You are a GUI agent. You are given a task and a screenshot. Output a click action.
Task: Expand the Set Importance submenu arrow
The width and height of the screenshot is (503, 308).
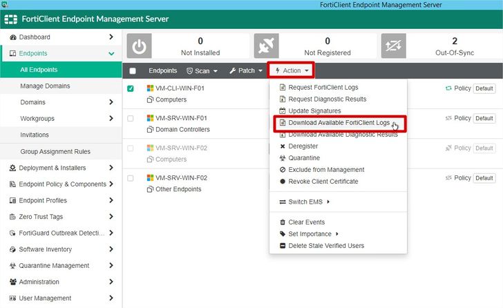[337, 234]
